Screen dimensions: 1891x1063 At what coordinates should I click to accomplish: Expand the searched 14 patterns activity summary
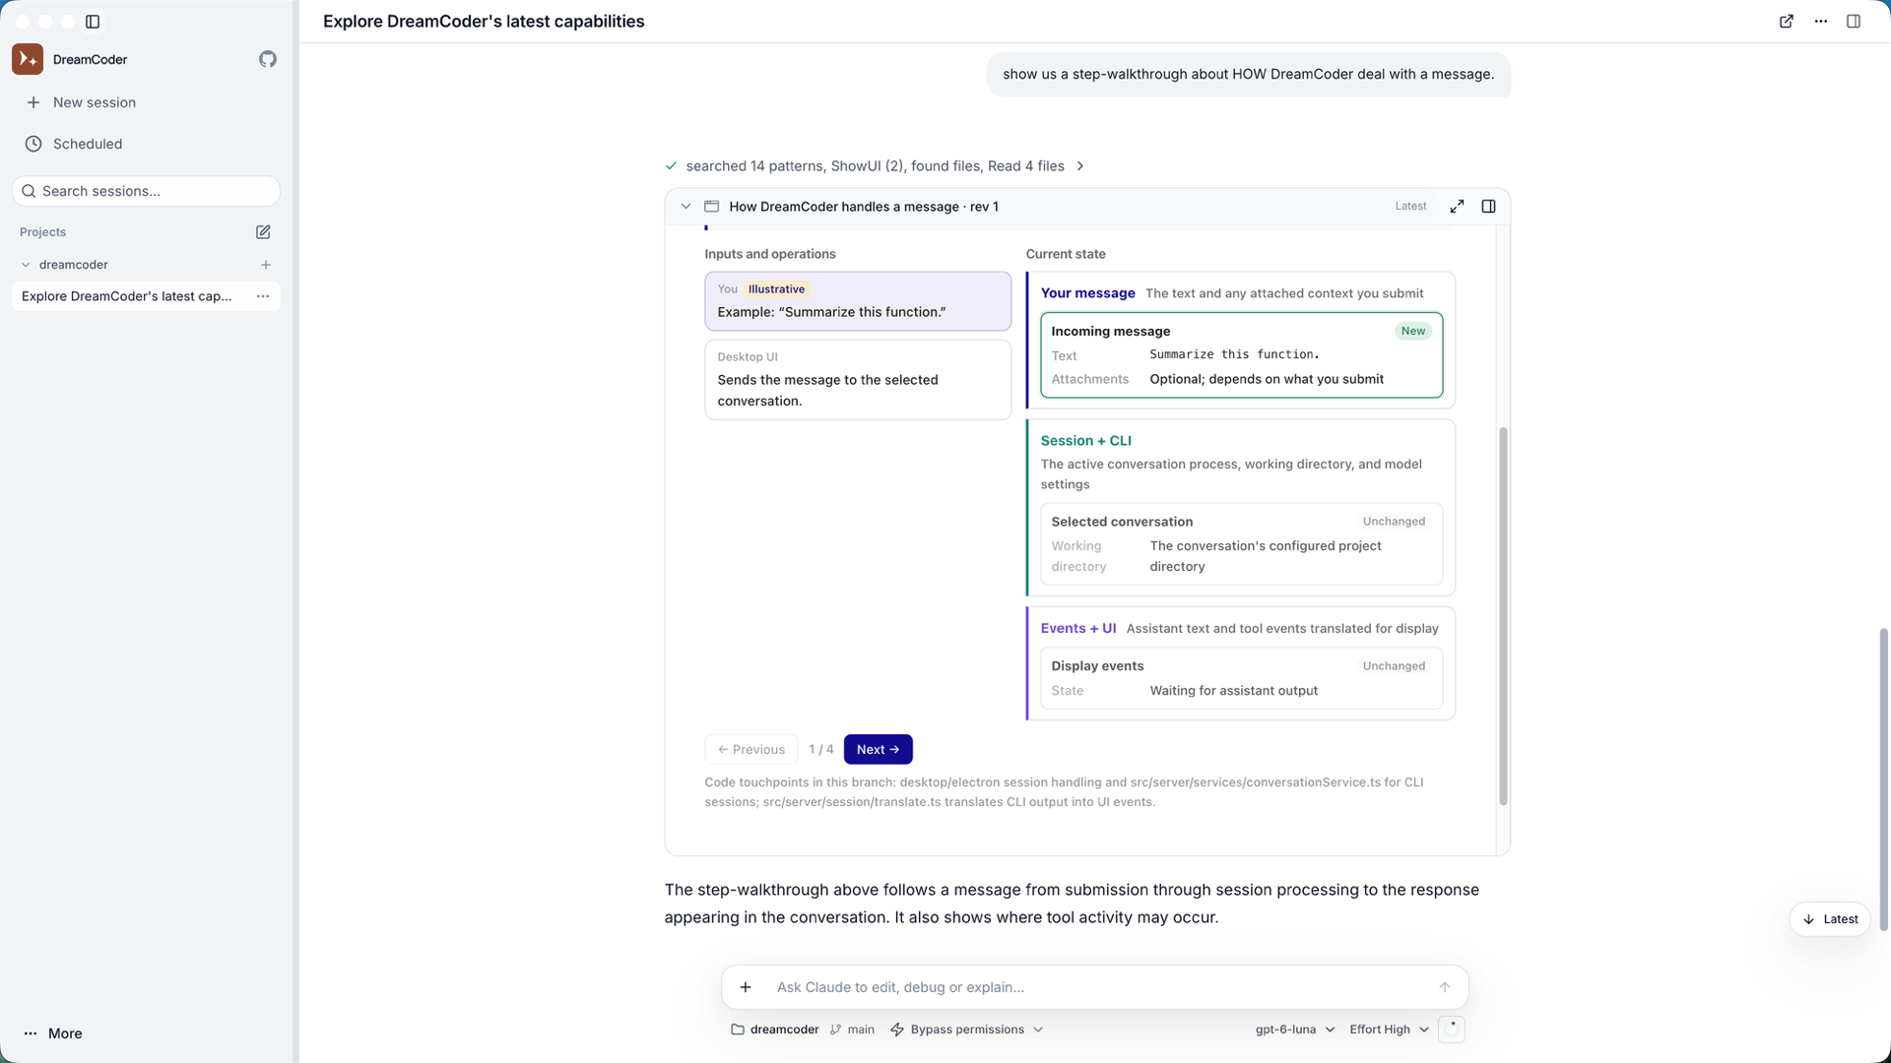tap(875, 166)
